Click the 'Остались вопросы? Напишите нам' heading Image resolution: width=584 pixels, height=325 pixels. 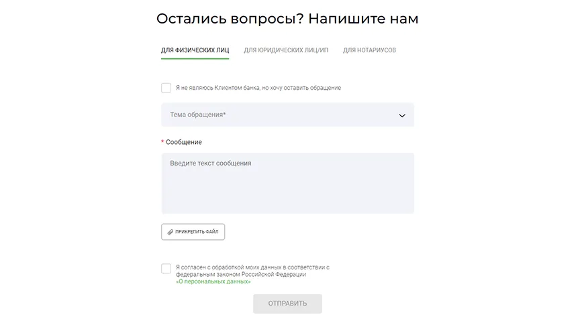tap(287, 19)
